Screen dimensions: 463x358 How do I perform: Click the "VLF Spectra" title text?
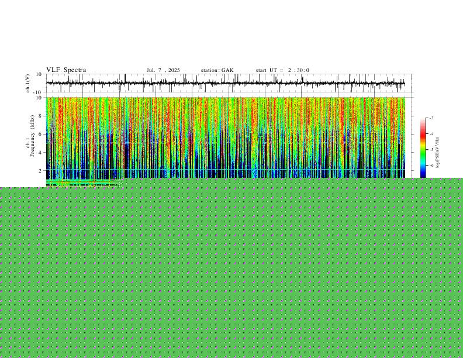point(66,70)
